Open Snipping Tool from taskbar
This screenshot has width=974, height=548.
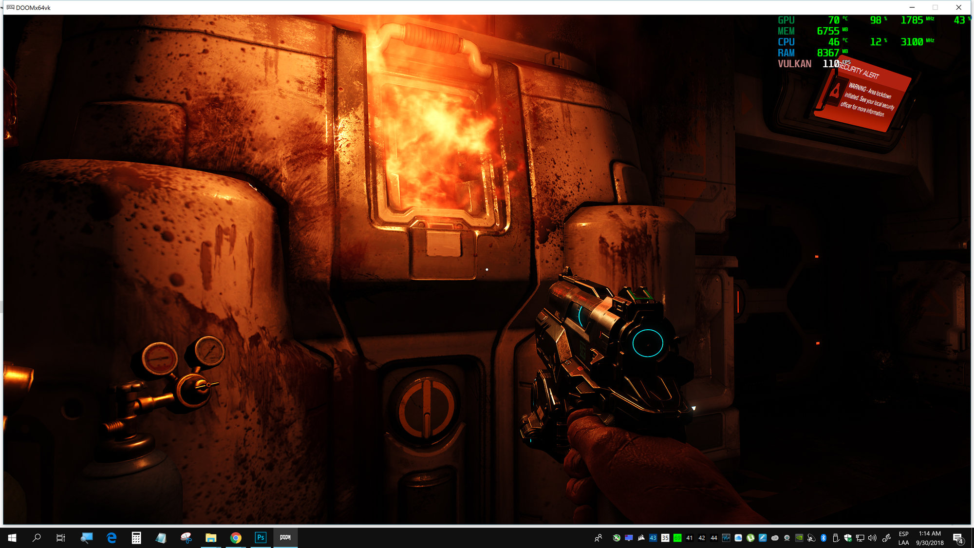186,538
